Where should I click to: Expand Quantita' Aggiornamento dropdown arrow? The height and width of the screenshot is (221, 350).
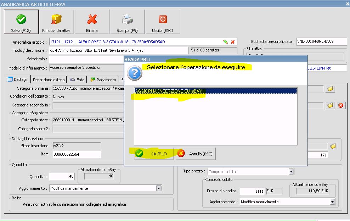tap(159, 188)
